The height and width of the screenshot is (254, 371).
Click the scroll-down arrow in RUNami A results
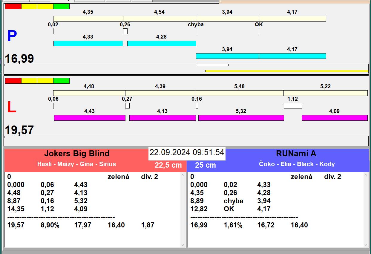pyautogui.click(x=366, y=245)
